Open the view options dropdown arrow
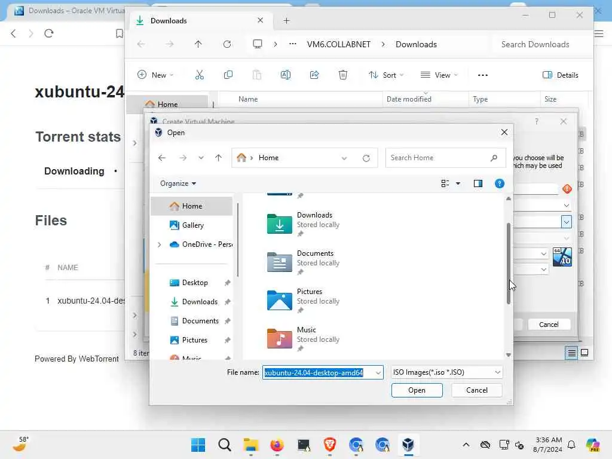Viewport: 612px width, 459px height. 458,183
